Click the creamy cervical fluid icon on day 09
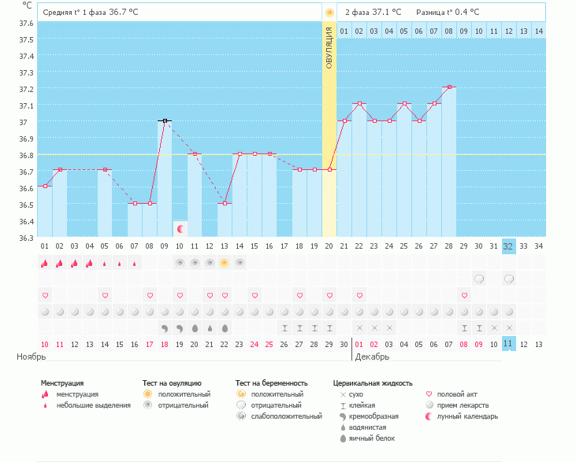The image size is (576, 462). coord(165,327)
